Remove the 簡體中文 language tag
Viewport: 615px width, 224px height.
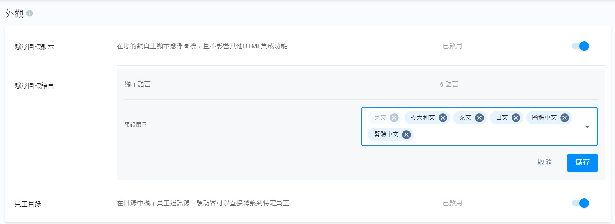pyautogui.click(x=564, y=118)
